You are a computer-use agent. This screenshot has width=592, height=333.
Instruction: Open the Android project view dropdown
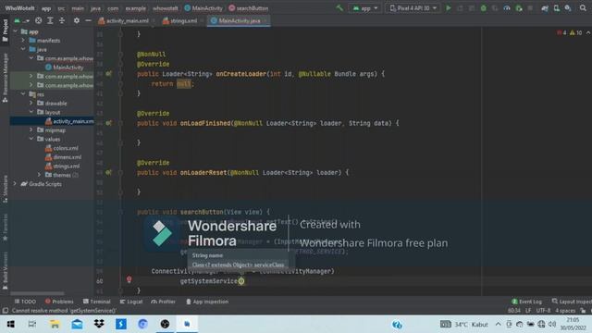point(22,20)
